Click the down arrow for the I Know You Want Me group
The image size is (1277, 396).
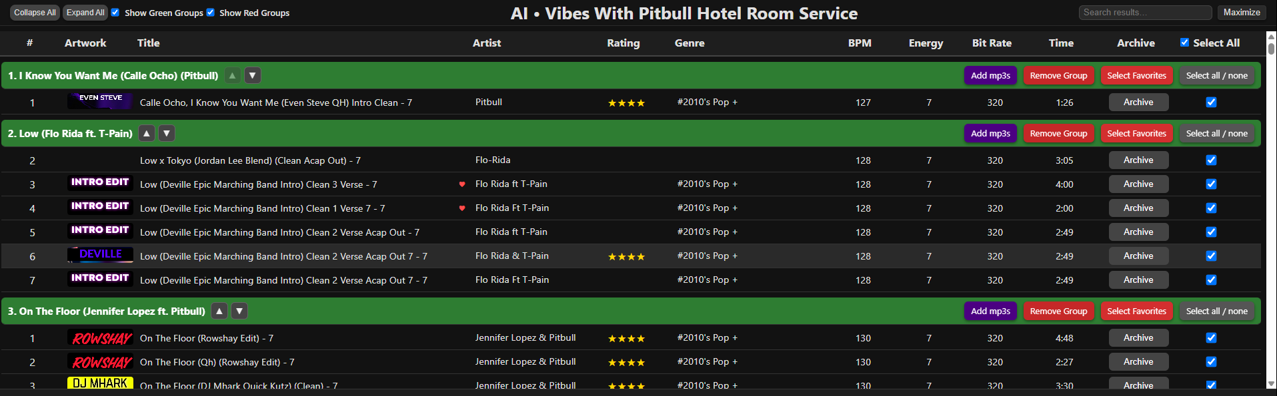click(252, 76)
